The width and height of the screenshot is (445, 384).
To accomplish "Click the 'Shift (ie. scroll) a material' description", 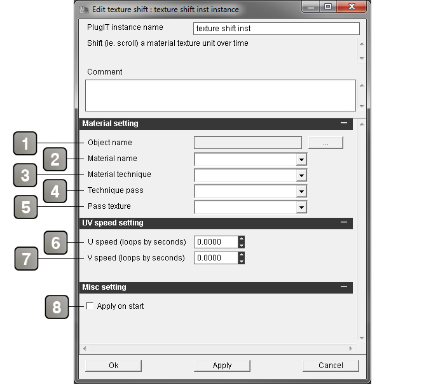I will tap(168, 43).
